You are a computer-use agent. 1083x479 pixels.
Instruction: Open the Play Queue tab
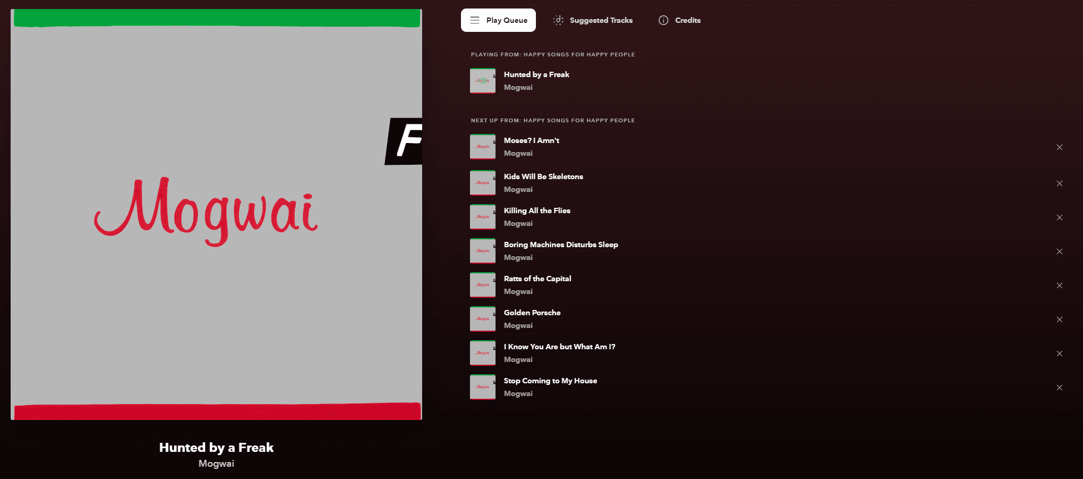point(498,20)
